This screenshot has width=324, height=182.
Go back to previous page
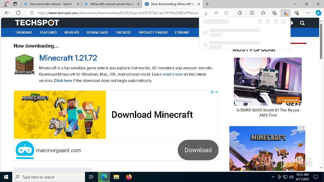point(7,13)
